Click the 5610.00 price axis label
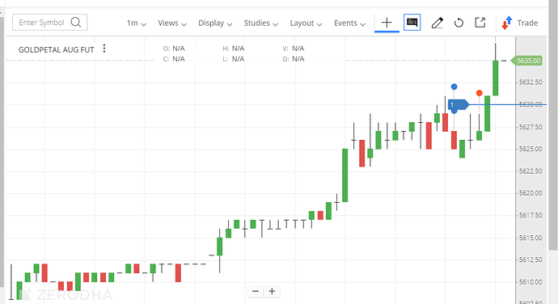Image resolution: width=558 pixels, height=304 pixels. pyautogui.click(x=531, y=282)
